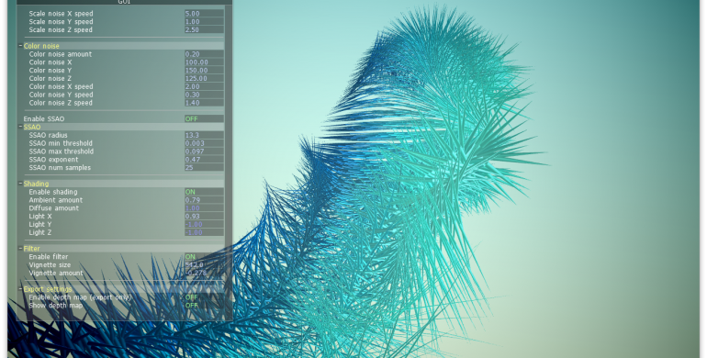The width and height of the screenshot is (707, 358).
Task: Select the Vignette amount value field
Action: tap(204, 274)
